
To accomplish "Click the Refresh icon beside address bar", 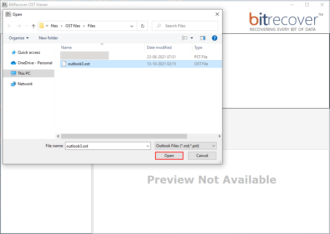I will 142,26.
